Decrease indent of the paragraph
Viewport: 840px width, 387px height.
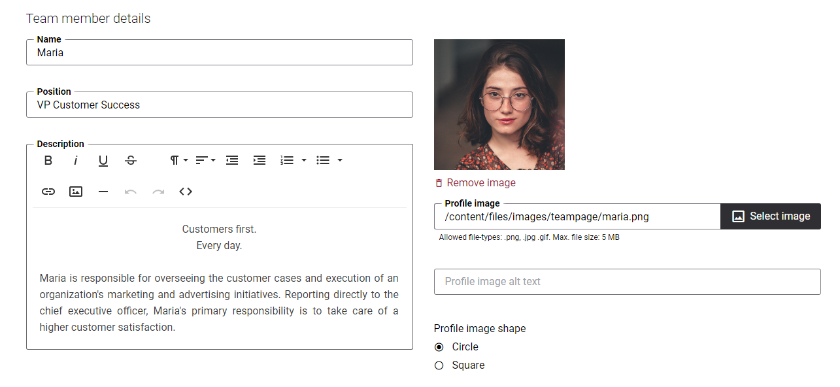(232, 160)
